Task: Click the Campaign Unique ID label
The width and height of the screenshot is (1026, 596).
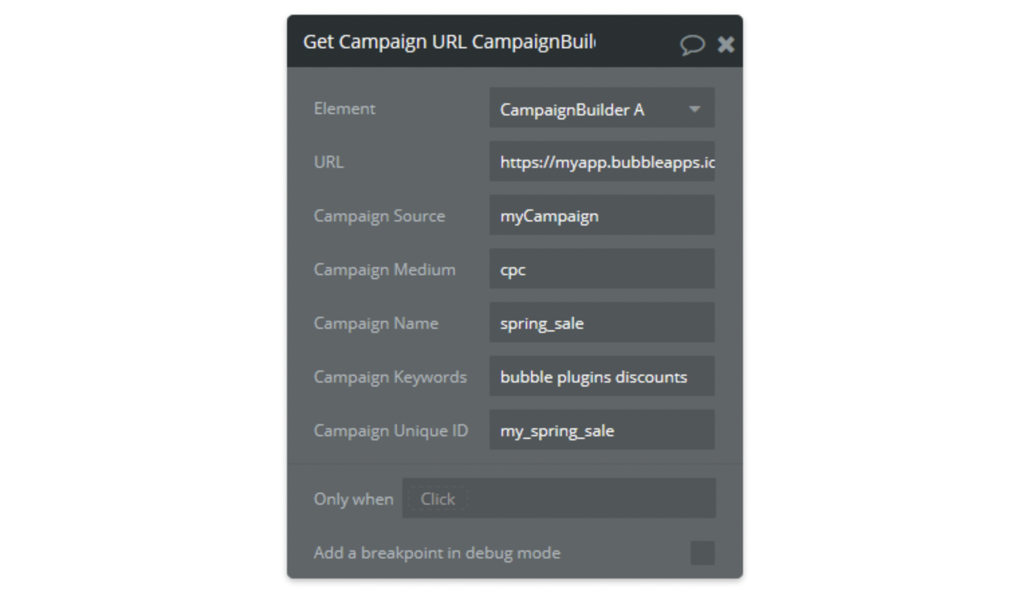Action: click(x=390, y=431)
